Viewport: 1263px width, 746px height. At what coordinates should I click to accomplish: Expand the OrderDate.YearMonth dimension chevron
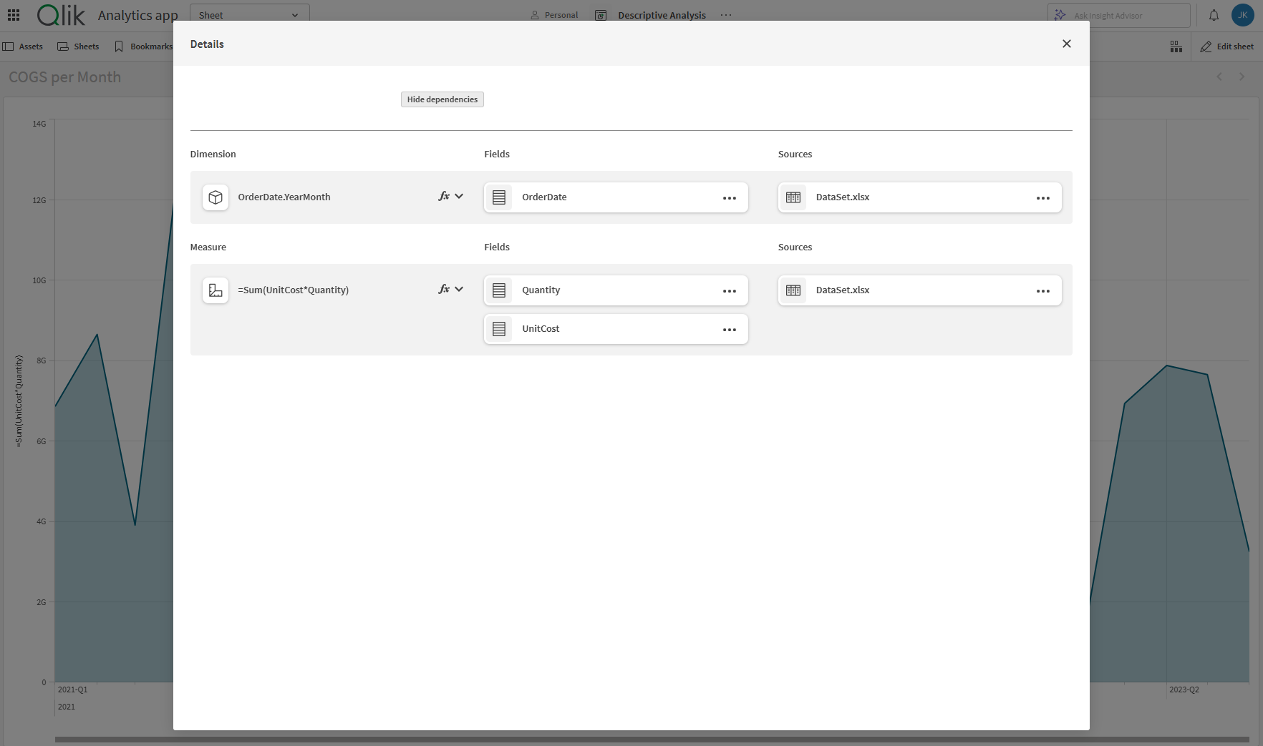click(459, 195)
